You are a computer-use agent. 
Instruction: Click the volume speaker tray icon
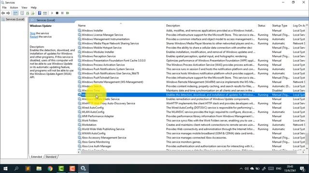[x=247, y=169]
